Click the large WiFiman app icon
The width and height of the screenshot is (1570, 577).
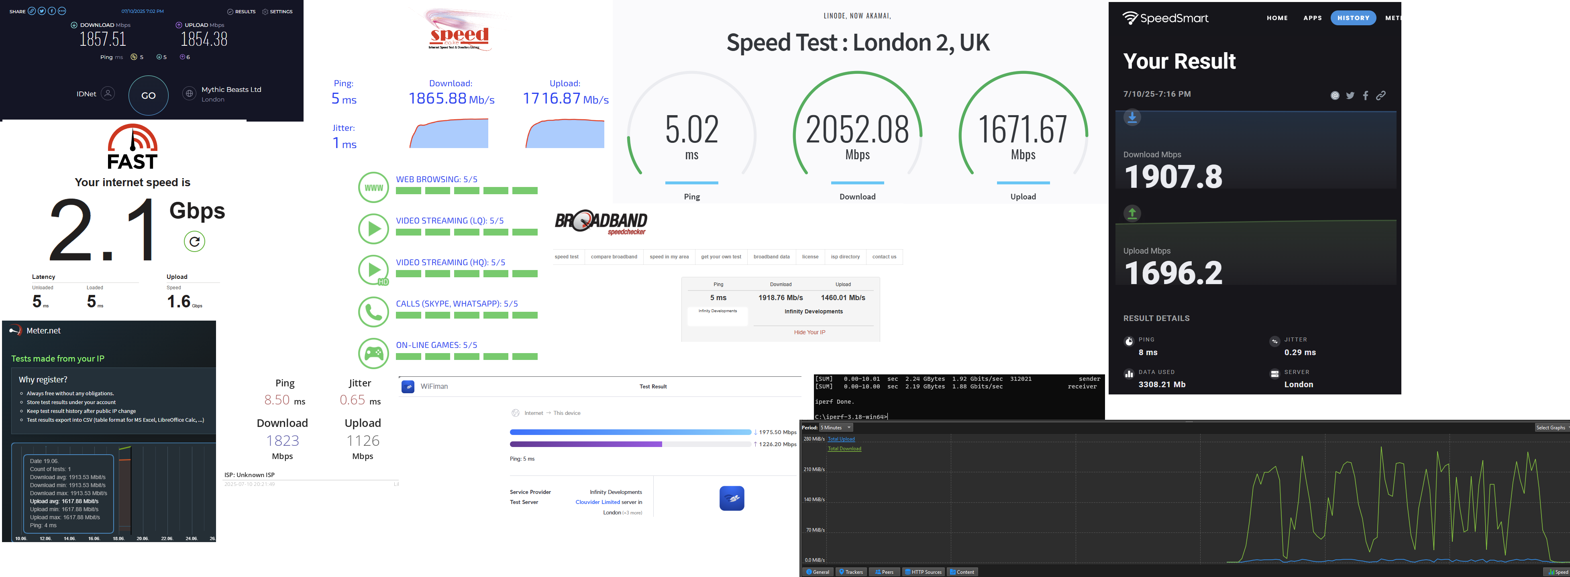click(x=731, y=498)
